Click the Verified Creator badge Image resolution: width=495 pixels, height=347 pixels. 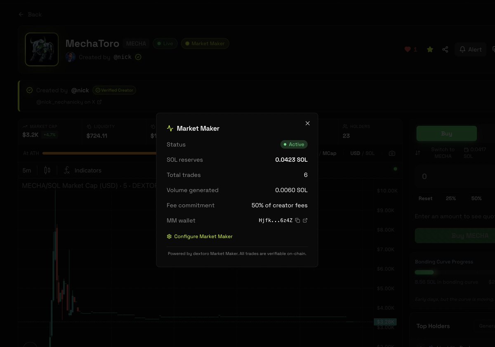tap(114, 90)
